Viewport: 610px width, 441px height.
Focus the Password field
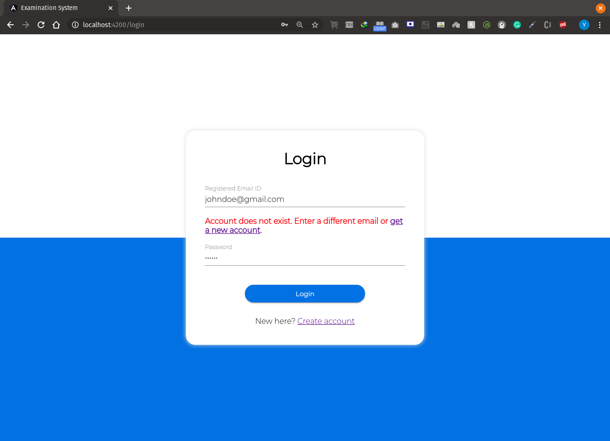pyautogui.click(x=305, y=258)
